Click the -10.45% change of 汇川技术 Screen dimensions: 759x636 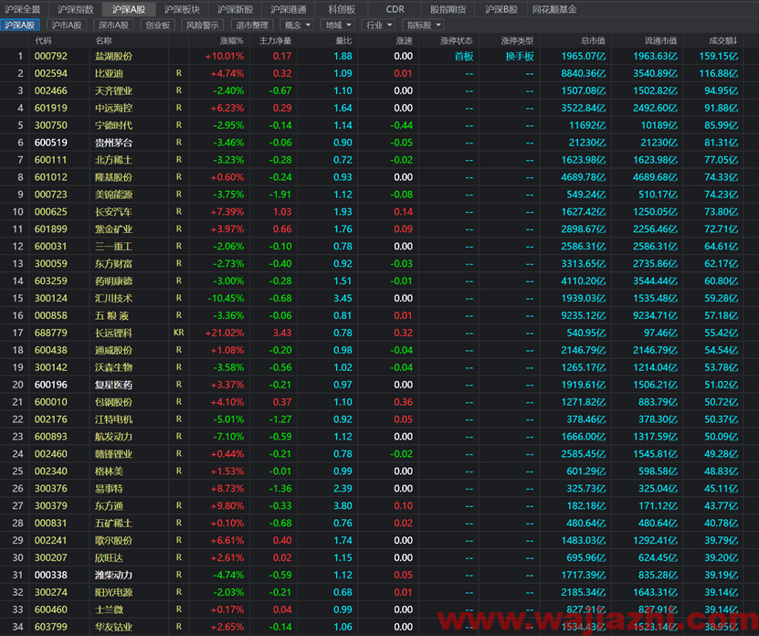226,299
